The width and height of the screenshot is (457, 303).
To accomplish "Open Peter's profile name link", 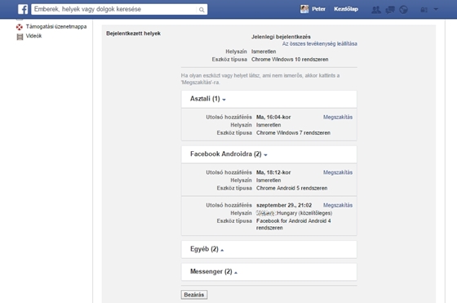I will click(318, 9).
